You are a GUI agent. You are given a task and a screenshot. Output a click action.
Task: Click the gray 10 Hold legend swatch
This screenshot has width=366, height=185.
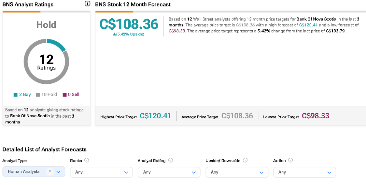[x=38, y=95]
